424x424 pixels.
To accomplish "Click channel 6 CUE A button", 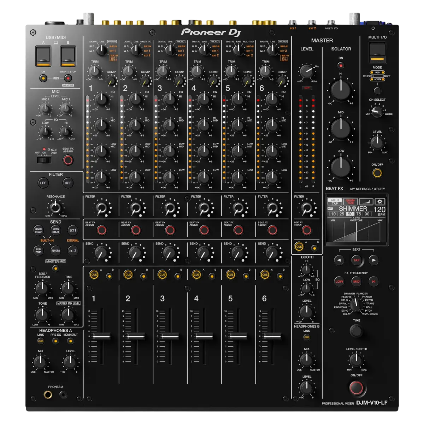I will [265, 275].
